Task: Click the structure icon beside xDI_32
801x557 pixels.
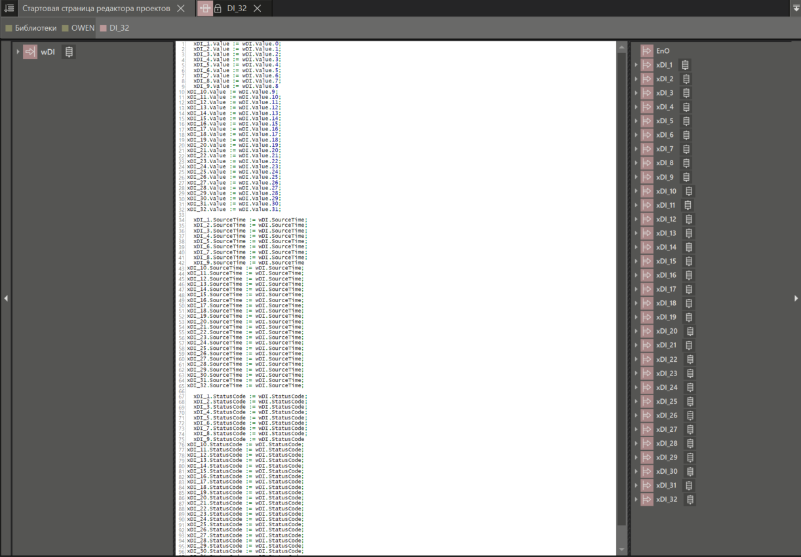Action: click(x=690, y=500)
